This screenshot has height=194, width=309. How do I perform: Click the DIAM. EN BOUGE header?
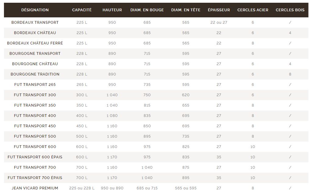click(147, 10)
